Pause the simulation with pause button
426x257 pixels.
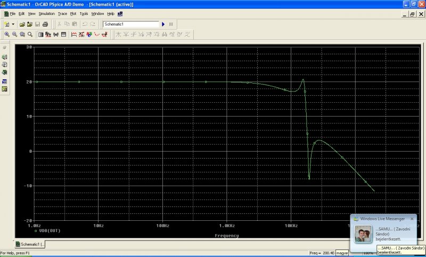(171, 24)
